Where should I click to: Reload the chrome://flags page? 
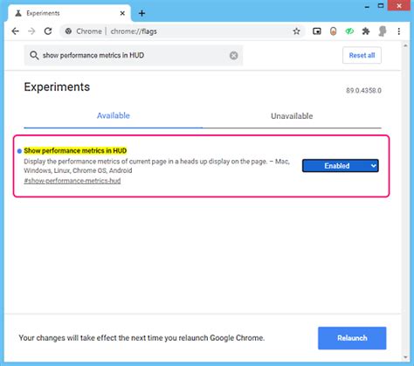[48, 31]
